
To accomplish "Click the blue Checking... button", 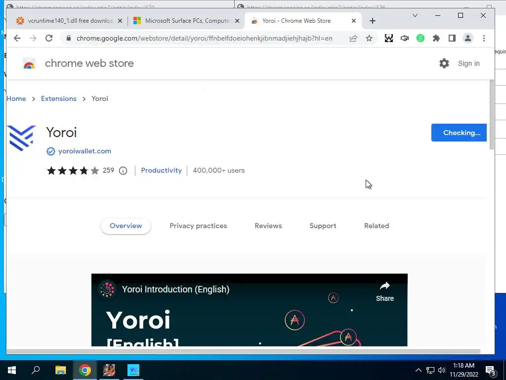I will point(459,133).
